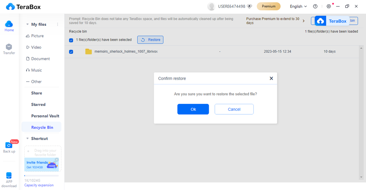366x190 pixels.
Task: Open the settings target icon
Action: click(x=329, y=6)
